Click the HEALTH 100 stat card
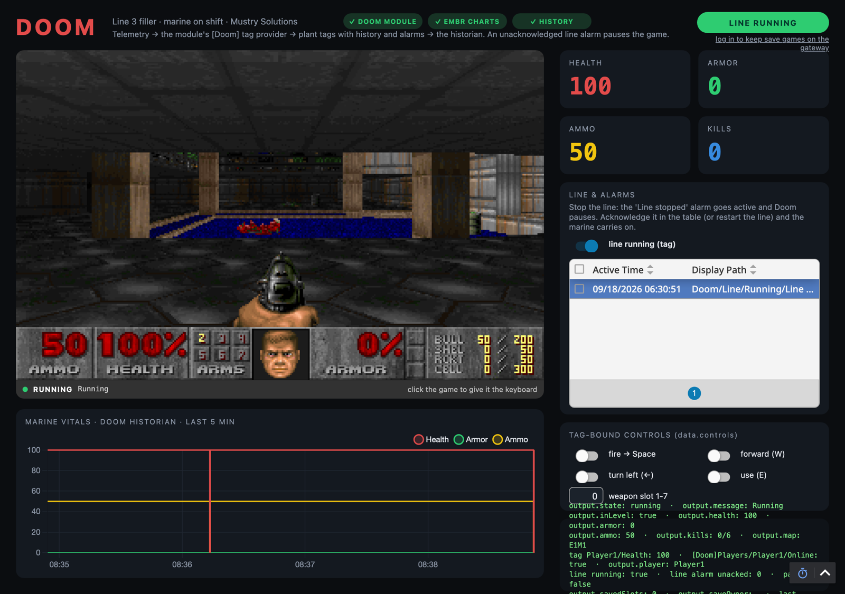The image size is (845, 594). pyautogui.click(x=625, y=79)
